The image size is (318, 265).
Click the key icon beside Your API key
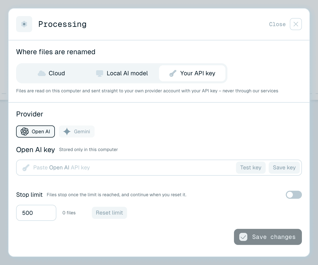click(x=173, y=73)
